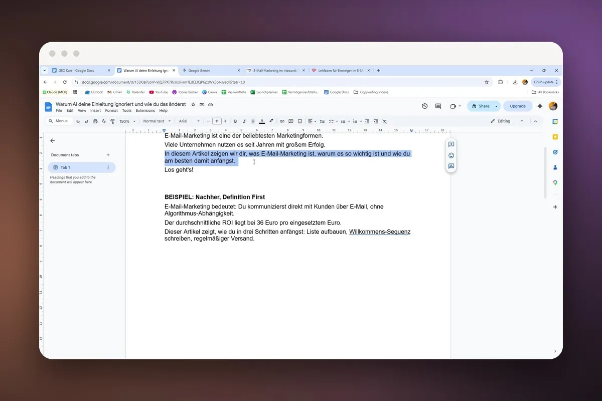The height and width of the screenshot is (401, 602).
Task: Open Google Calendar in side panel
Action: pyautogui.click(x=555, y=122)
